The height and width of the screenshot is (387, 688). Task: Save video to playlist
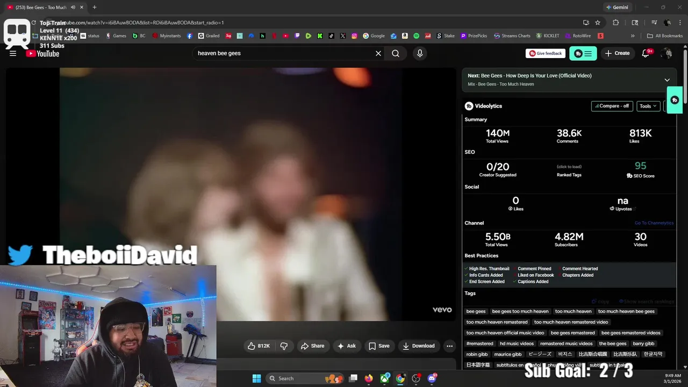click(379, 346)
